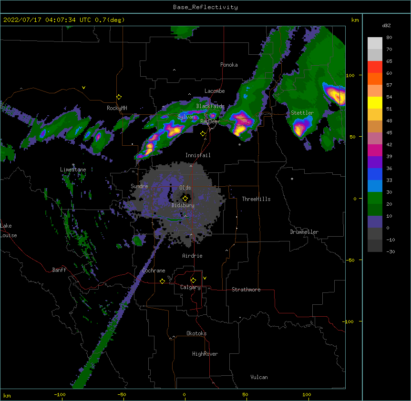Pick the yellow 51–54 dBZ legend swatch
This screenshot has width=411, height=401.
pyautogui.click(x=375, y=102)
